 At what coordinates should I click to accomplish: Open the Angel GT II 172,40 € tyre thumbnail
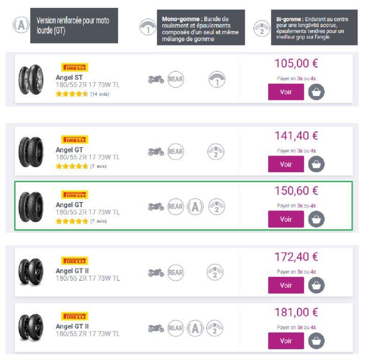[30, 271]
